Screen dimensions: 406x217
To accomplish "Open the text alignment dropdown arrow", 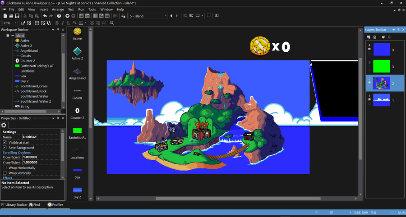I will pyautogui.click(x=85, y=23).
